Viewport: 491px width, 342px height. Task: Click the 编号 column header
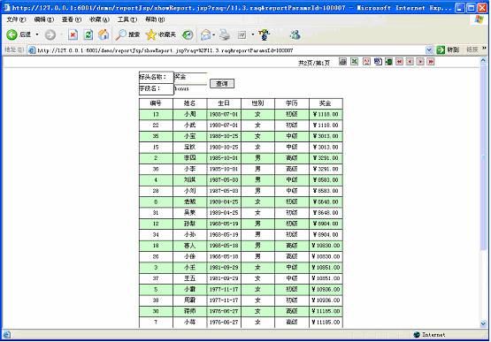point(156,103)
